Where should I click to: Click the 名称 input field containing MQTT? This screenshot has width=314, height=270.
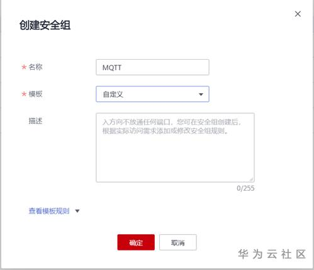pyautogui.click(x=152, y=67)
